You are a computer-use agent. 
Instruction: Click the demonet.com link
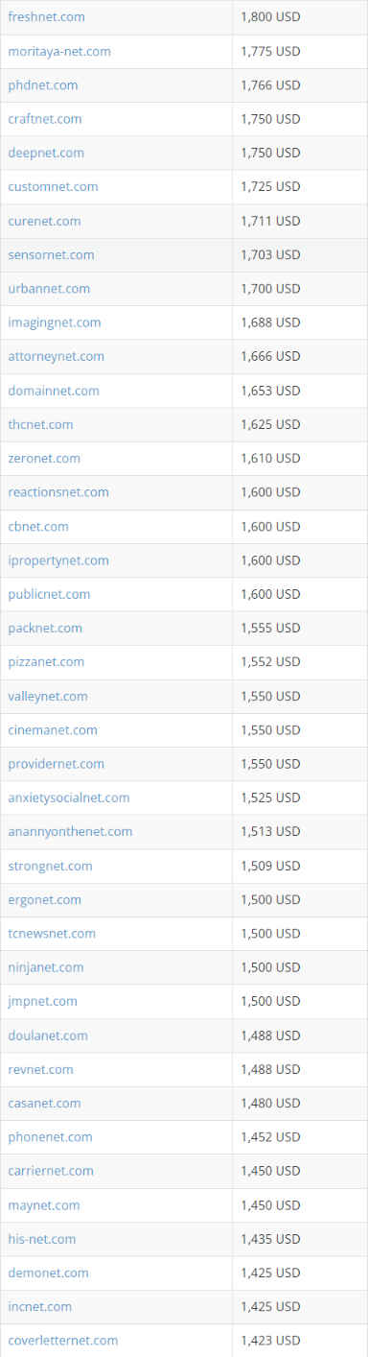click(x=48, y=1273)
